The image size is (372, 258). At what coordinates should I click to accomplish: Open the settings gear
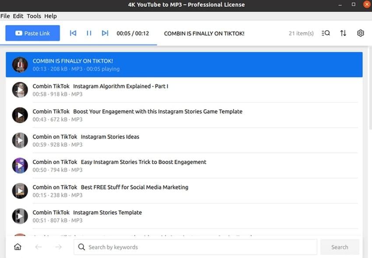(x=360, y=33)
